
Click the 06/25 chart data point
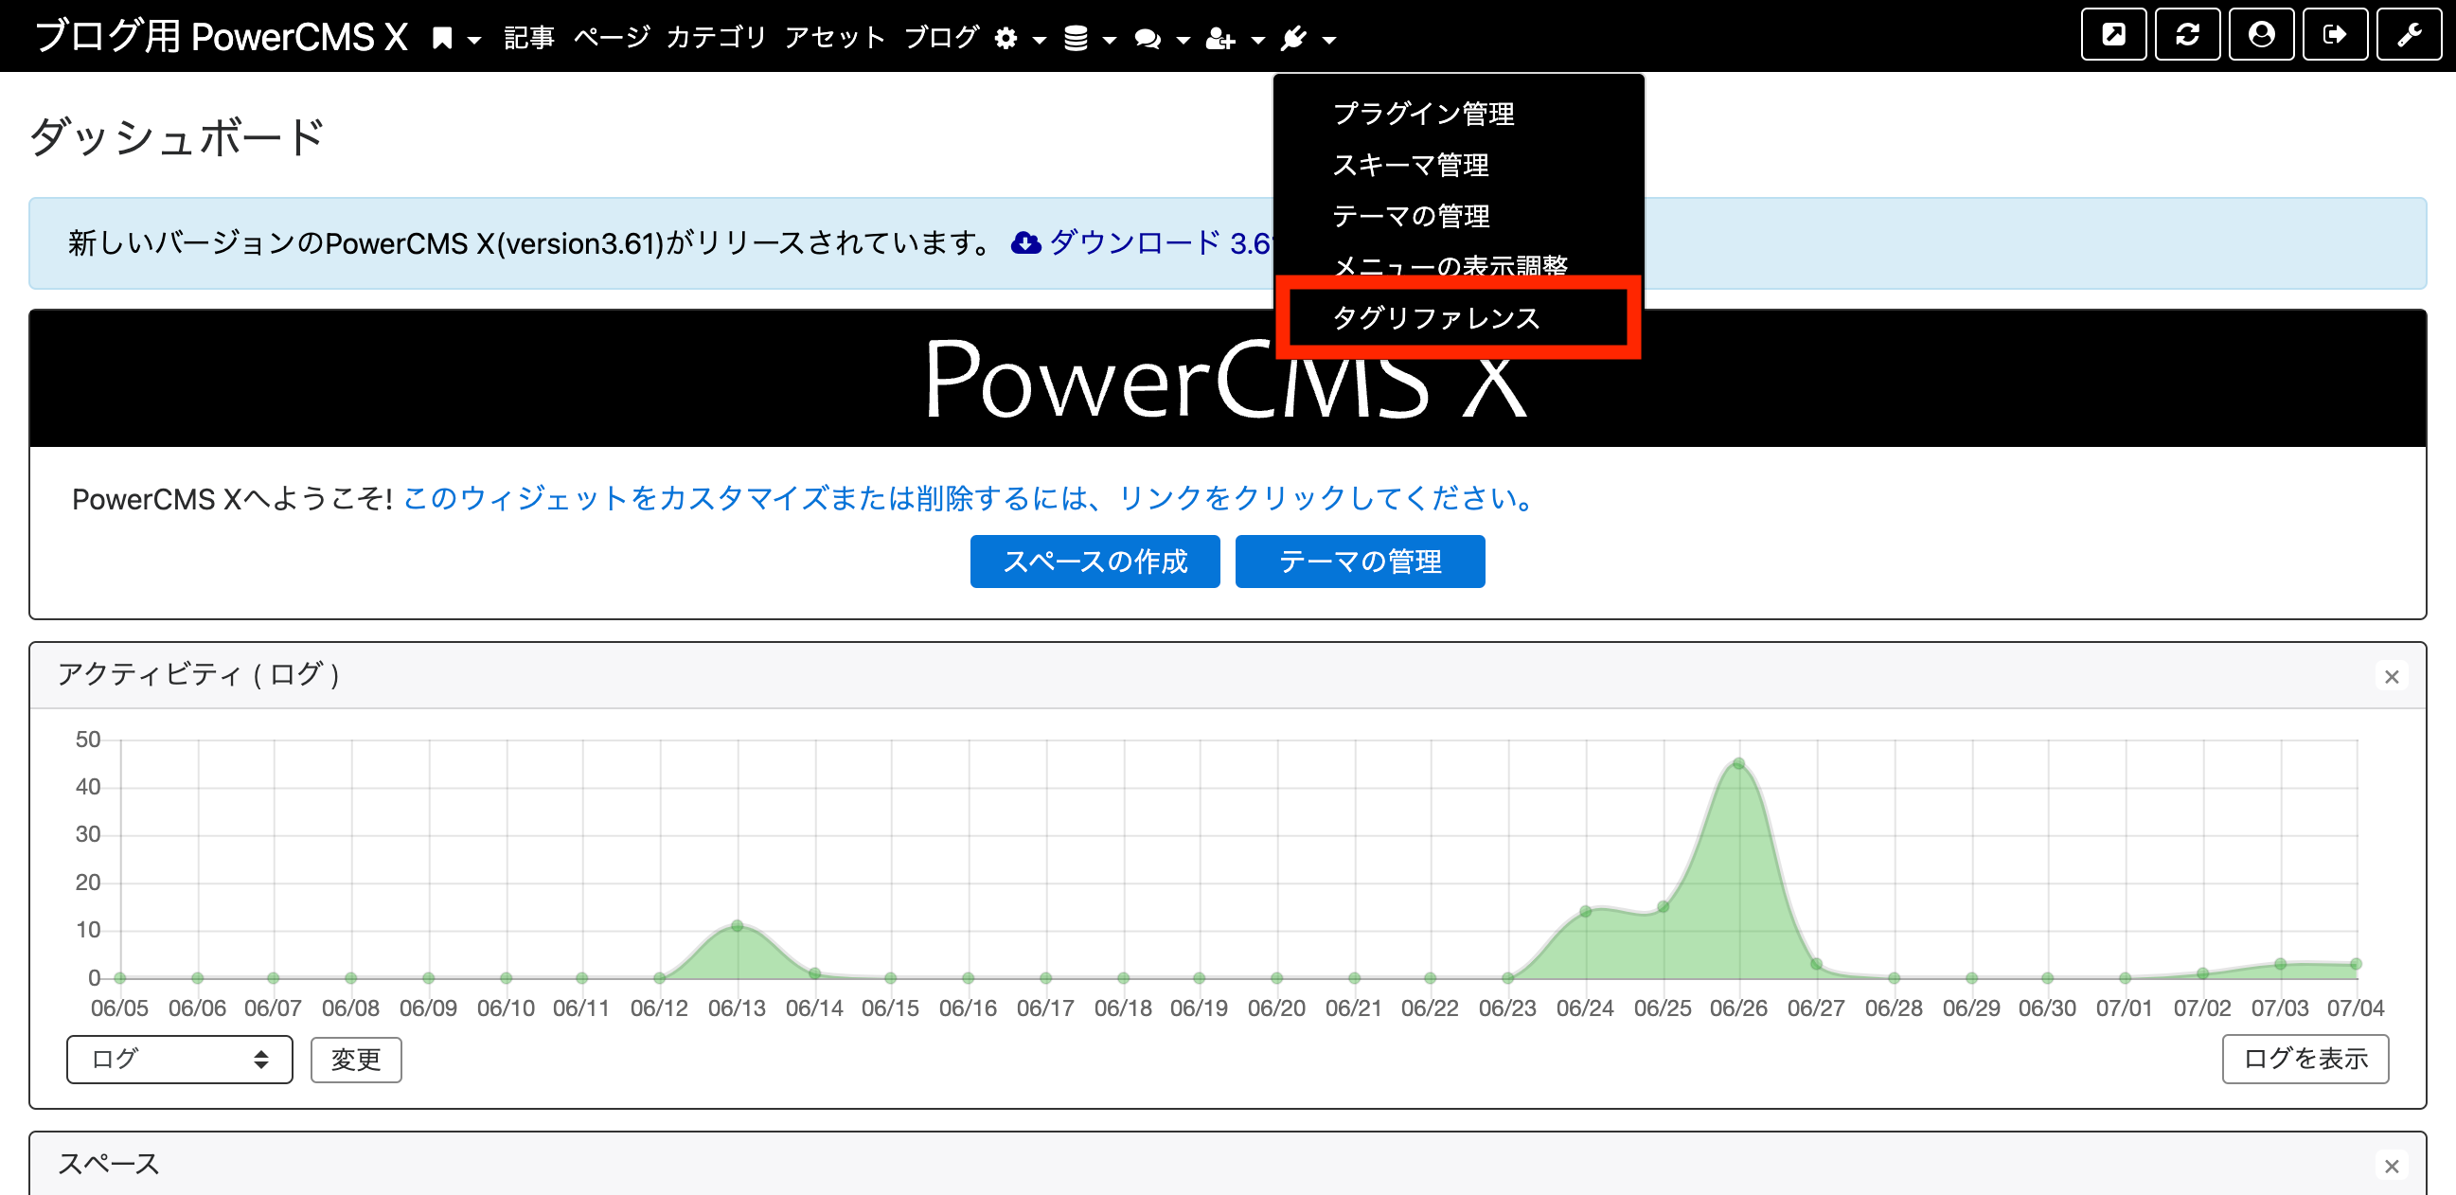tap(1663, 906)
